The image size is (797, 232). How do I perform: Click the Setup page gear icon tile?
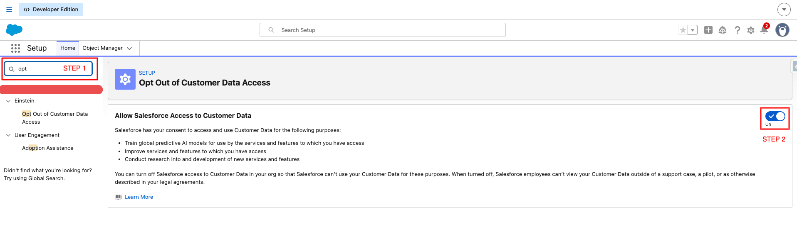pyautogui.click(x=125, y=79)
